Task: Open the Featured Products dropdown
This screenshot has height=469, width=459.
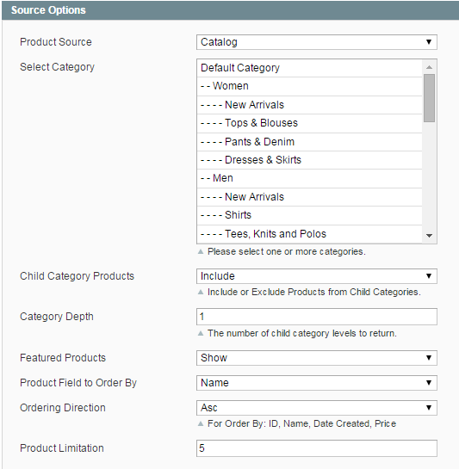Action: pos(317,358)
